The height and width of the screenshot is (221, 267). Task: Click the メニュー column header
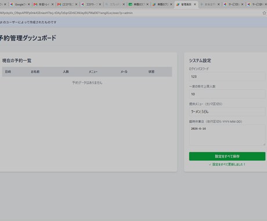click(93, 72)
